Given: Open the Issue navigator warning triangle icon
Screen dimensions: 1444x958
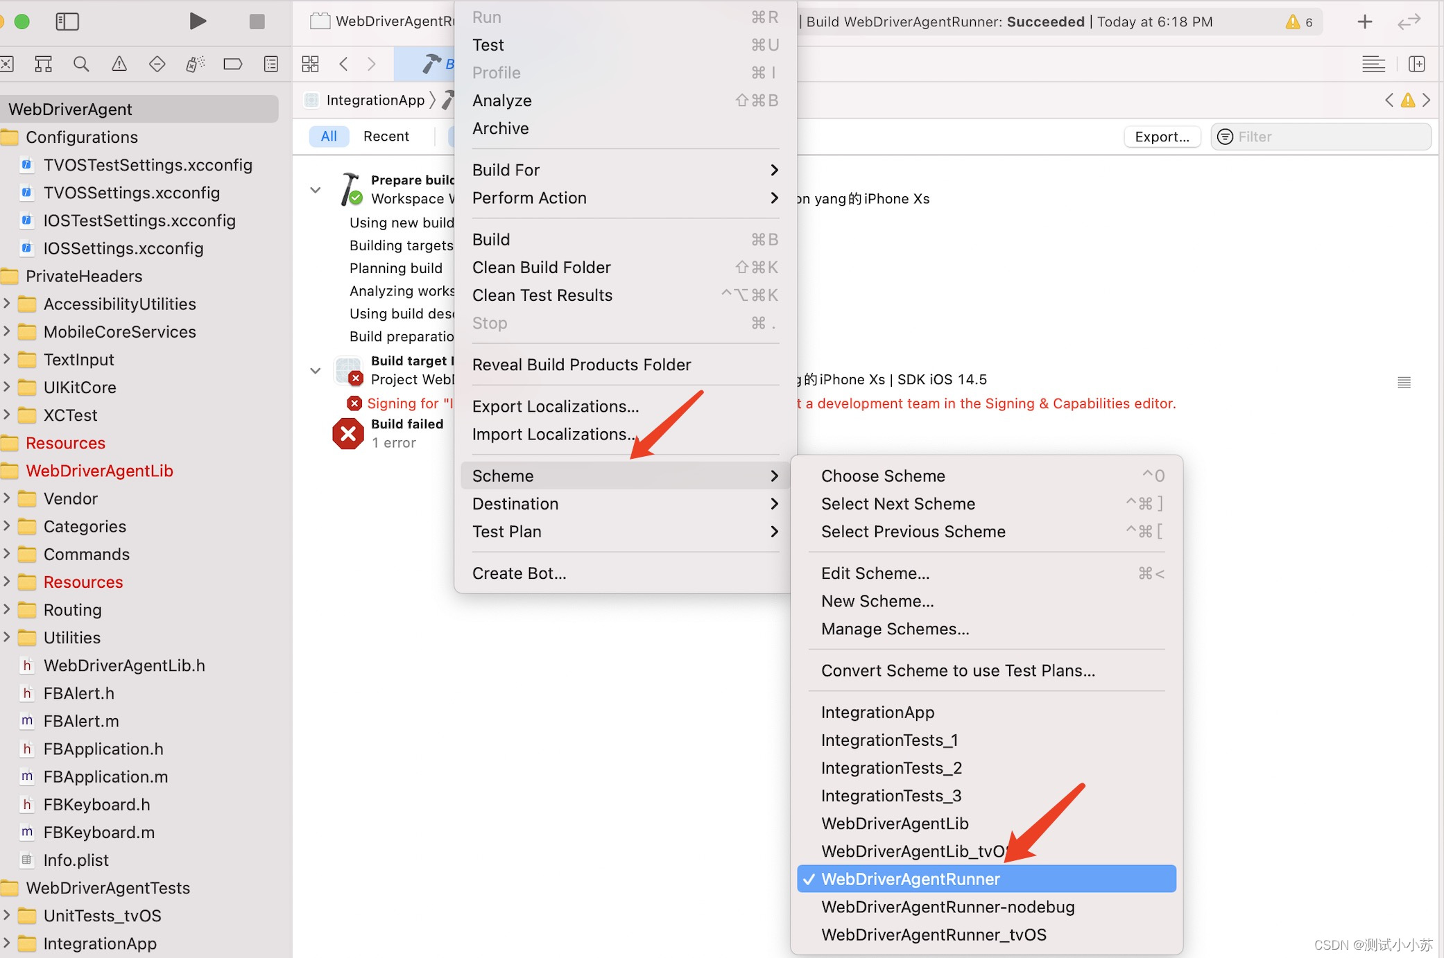Looking at the screenshot, I should pyautogui.click(x=119, y=64).
